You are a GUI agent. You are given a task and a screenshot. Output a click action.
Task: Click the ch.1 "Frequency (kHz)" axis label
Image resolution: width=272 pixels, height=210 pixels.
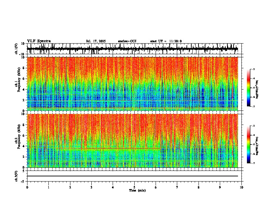19,80
